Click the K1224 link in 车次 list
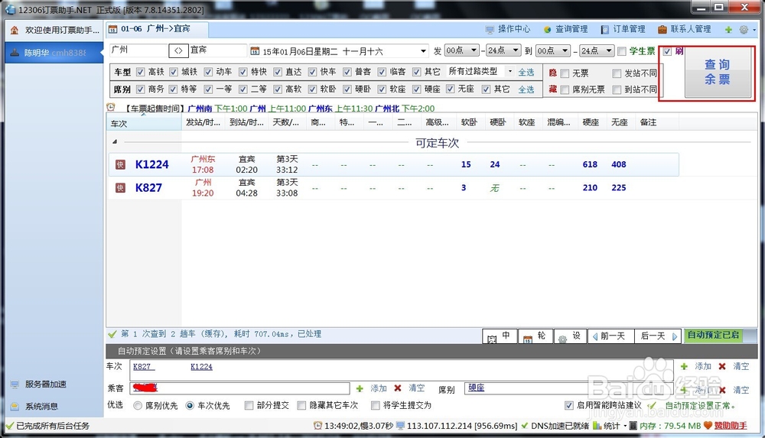Image resolution: width=765 pixels, height=438 pixels. (201, 367)
